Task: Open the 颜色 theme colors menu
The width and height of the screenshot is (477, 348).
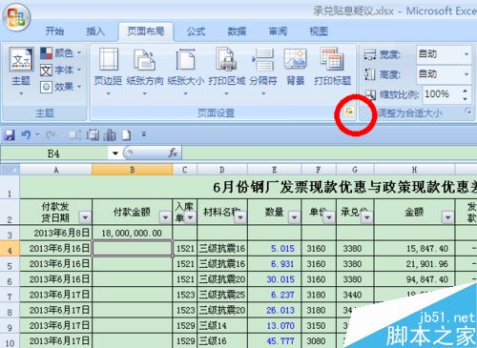Action: [x=61, y=52]
